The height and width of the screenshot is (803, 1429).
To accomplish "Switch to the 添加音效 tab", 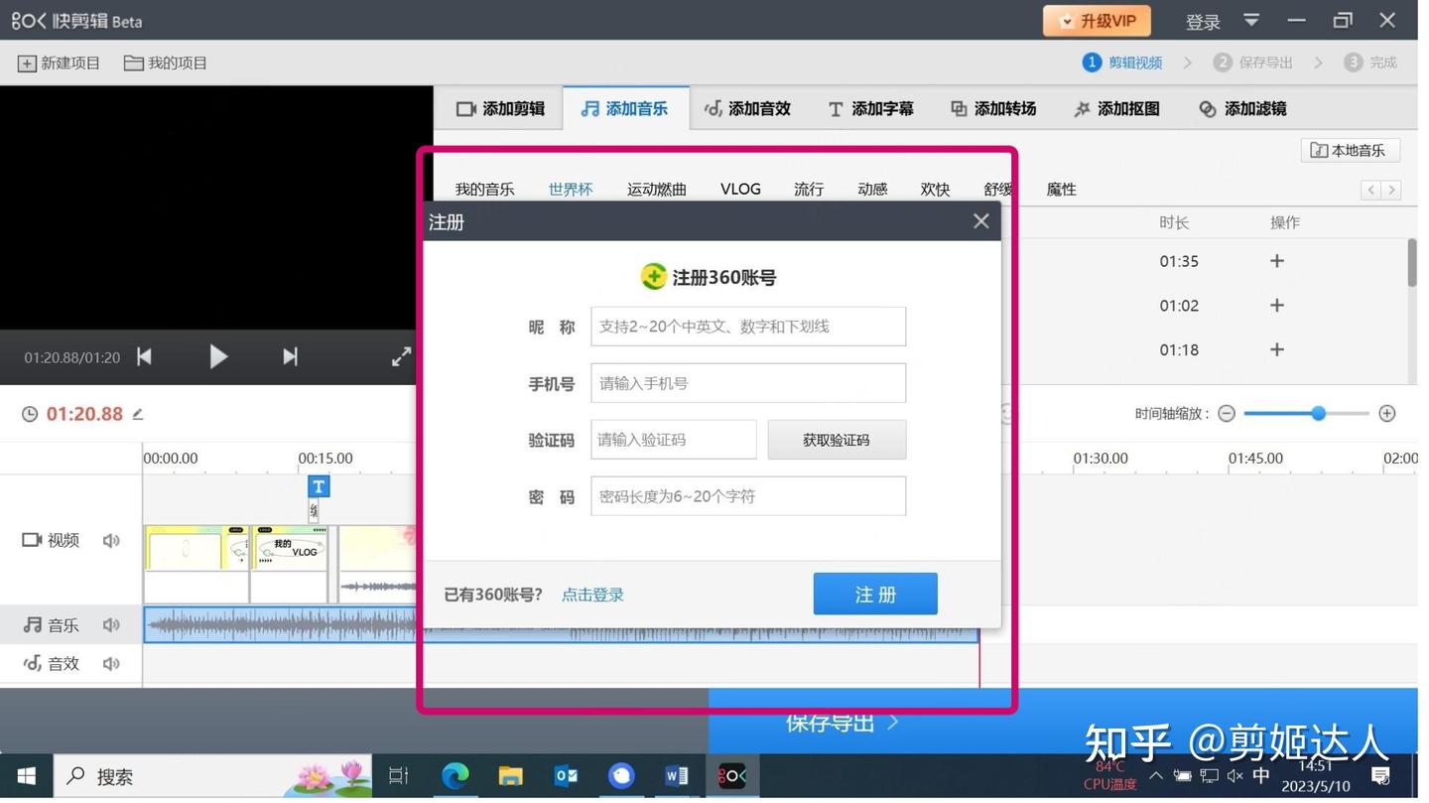I will click(747, 109).
